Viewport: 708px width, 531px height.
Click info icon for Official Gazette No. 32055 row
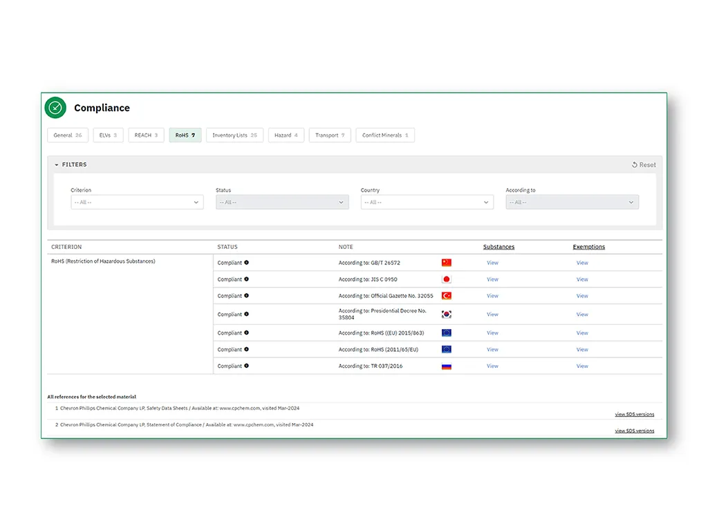point(247,296)
